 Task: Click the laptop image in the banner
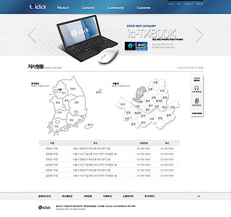(x=87, y=39)
